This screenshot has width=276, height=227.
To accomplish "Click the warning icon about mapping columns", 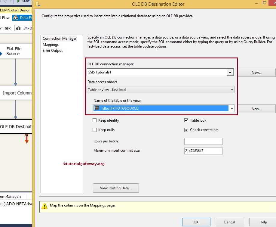I will tap(44, 206).
